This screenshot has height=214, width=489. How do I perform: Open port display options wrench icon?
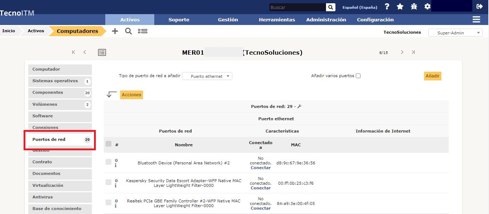pyautogui.click(x=299, y=106)
